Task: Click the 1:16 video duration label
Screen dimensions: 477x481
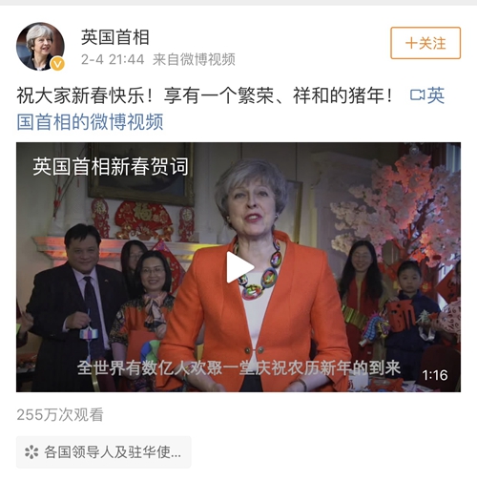Action: coord(435,375)
